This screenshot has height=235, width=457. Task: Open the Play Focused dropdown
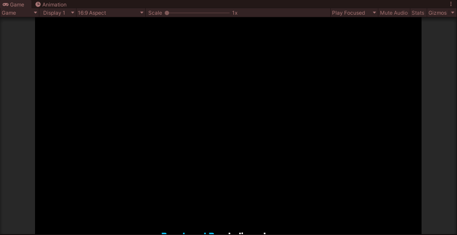[354, 13]
